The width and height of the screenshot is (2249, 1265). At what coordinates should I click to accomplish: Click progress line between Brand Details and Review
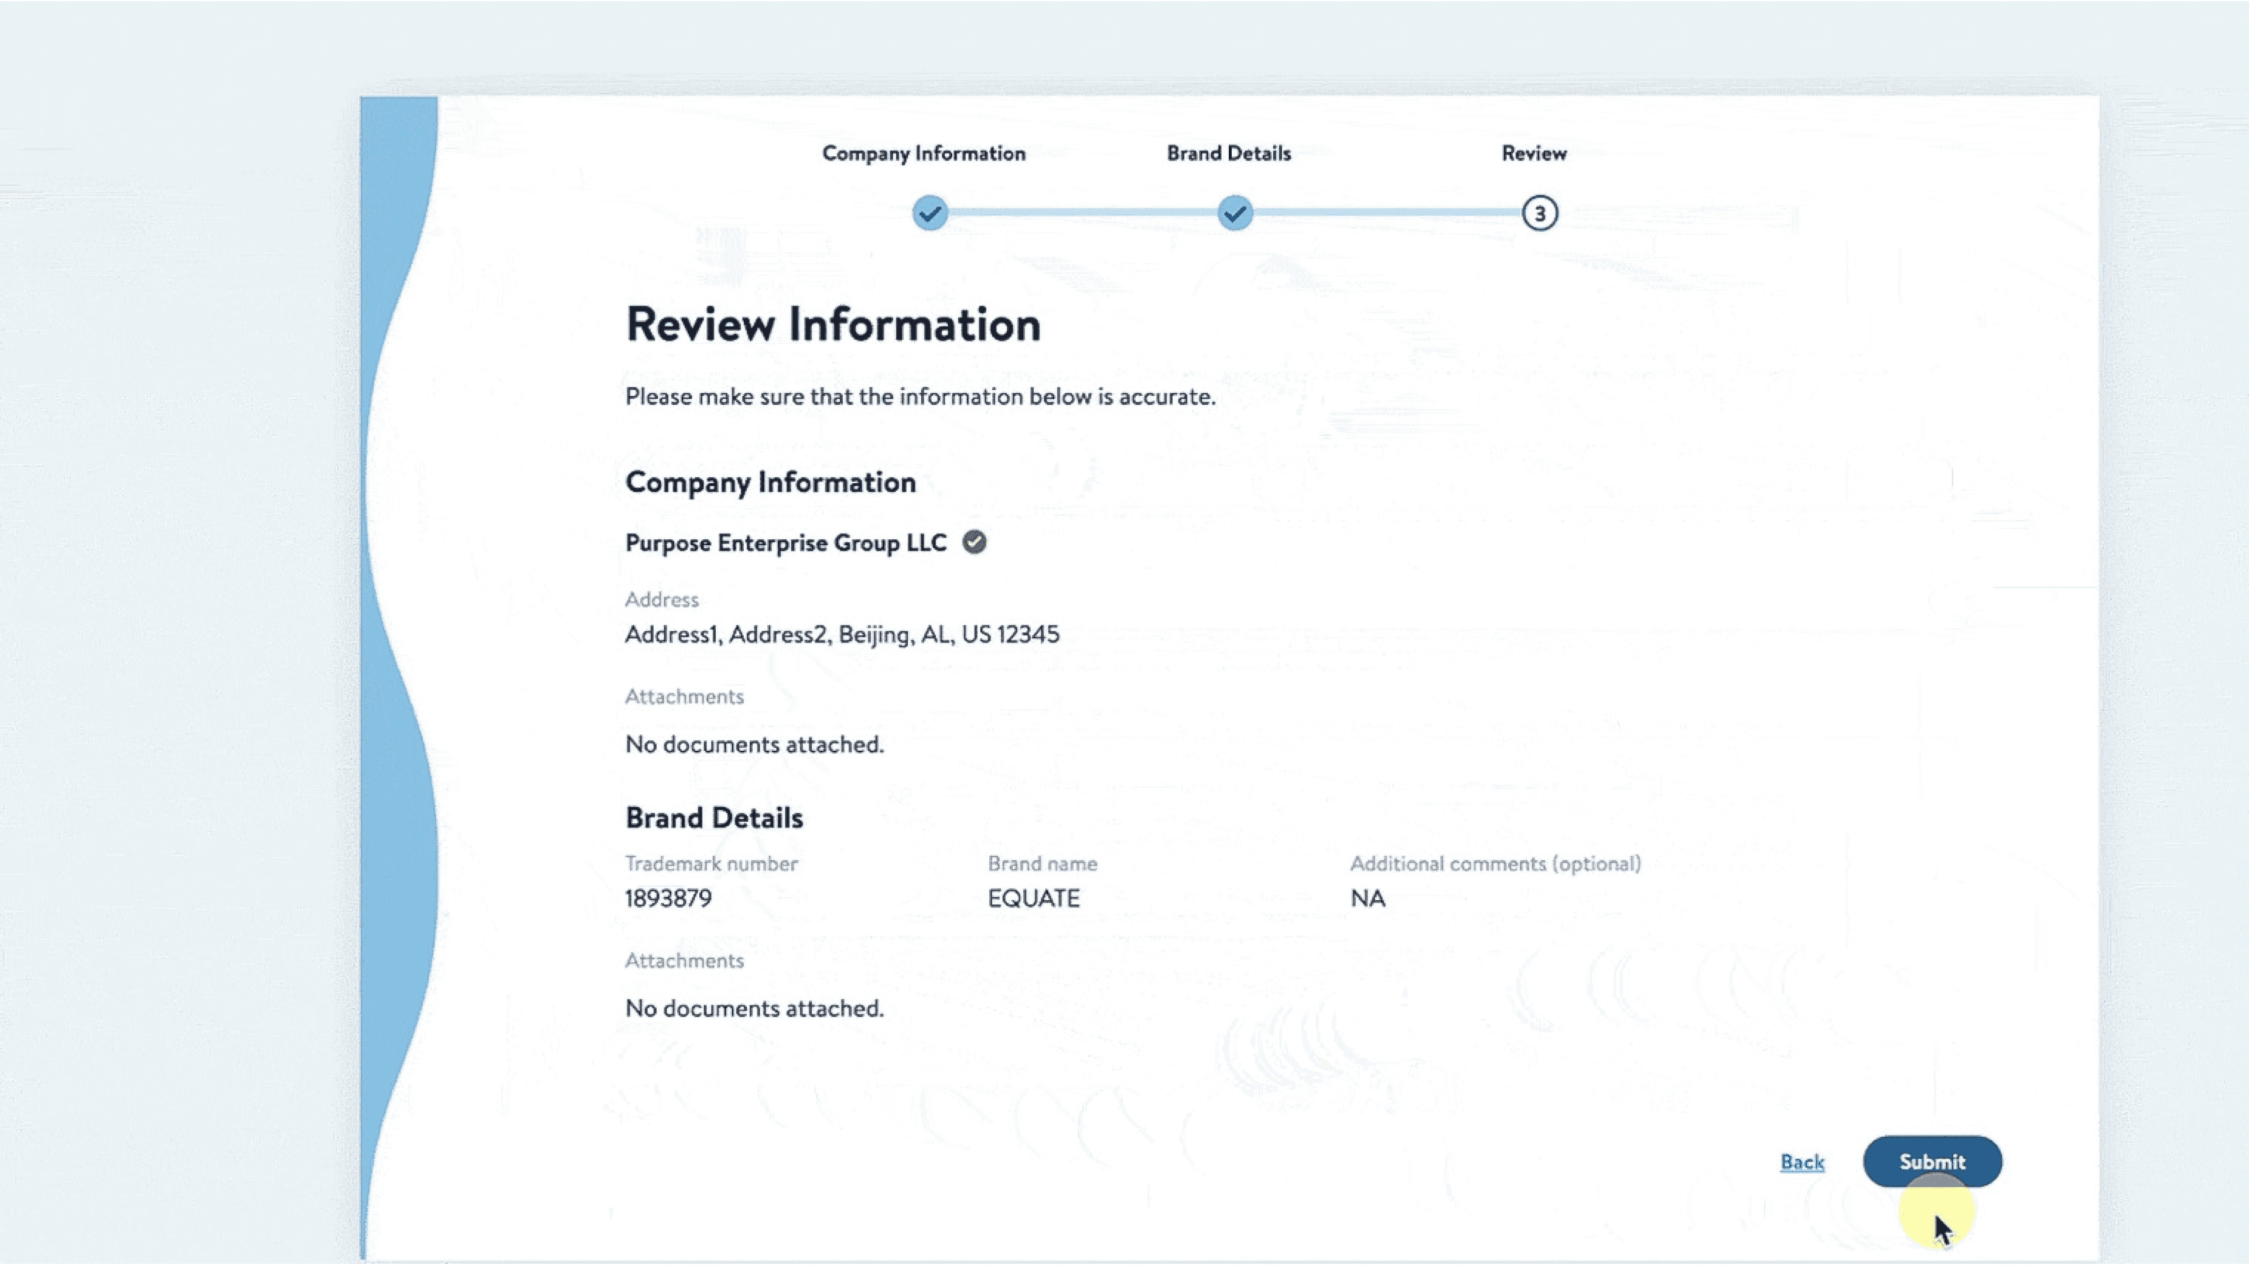[1386, 212]
